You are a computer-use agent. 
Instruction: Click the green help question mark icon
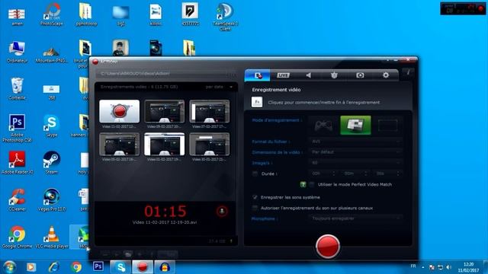(303, 184)
